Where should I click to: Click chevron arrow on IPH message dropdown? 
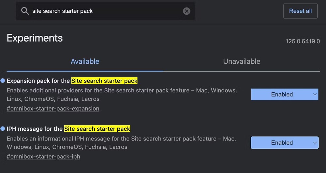click(315, 142)
